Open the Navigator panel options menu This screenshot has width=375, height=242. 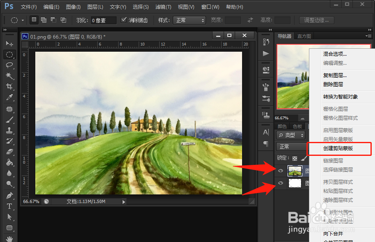point(368,36)
